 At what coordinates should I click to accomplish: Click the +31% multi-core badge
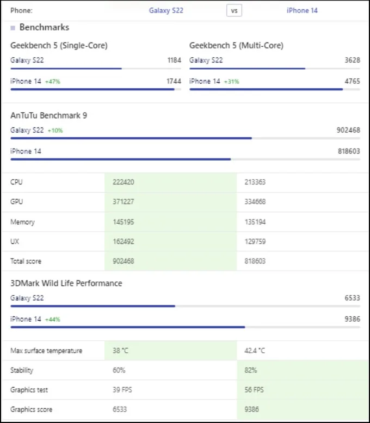coord(232,82)
